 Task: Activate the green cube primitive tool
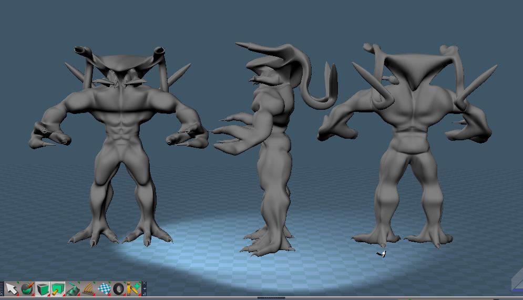tap(43, 288)
